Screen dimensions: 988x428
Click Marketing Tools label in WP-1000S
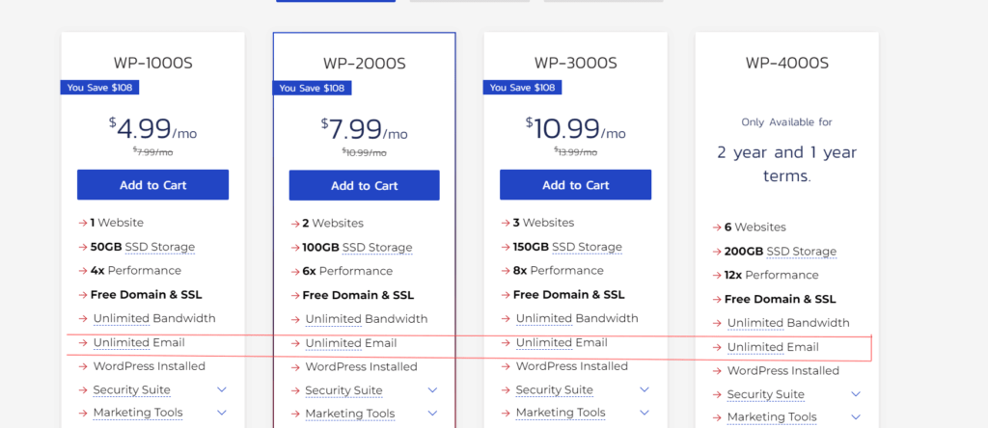pos(138,413)
